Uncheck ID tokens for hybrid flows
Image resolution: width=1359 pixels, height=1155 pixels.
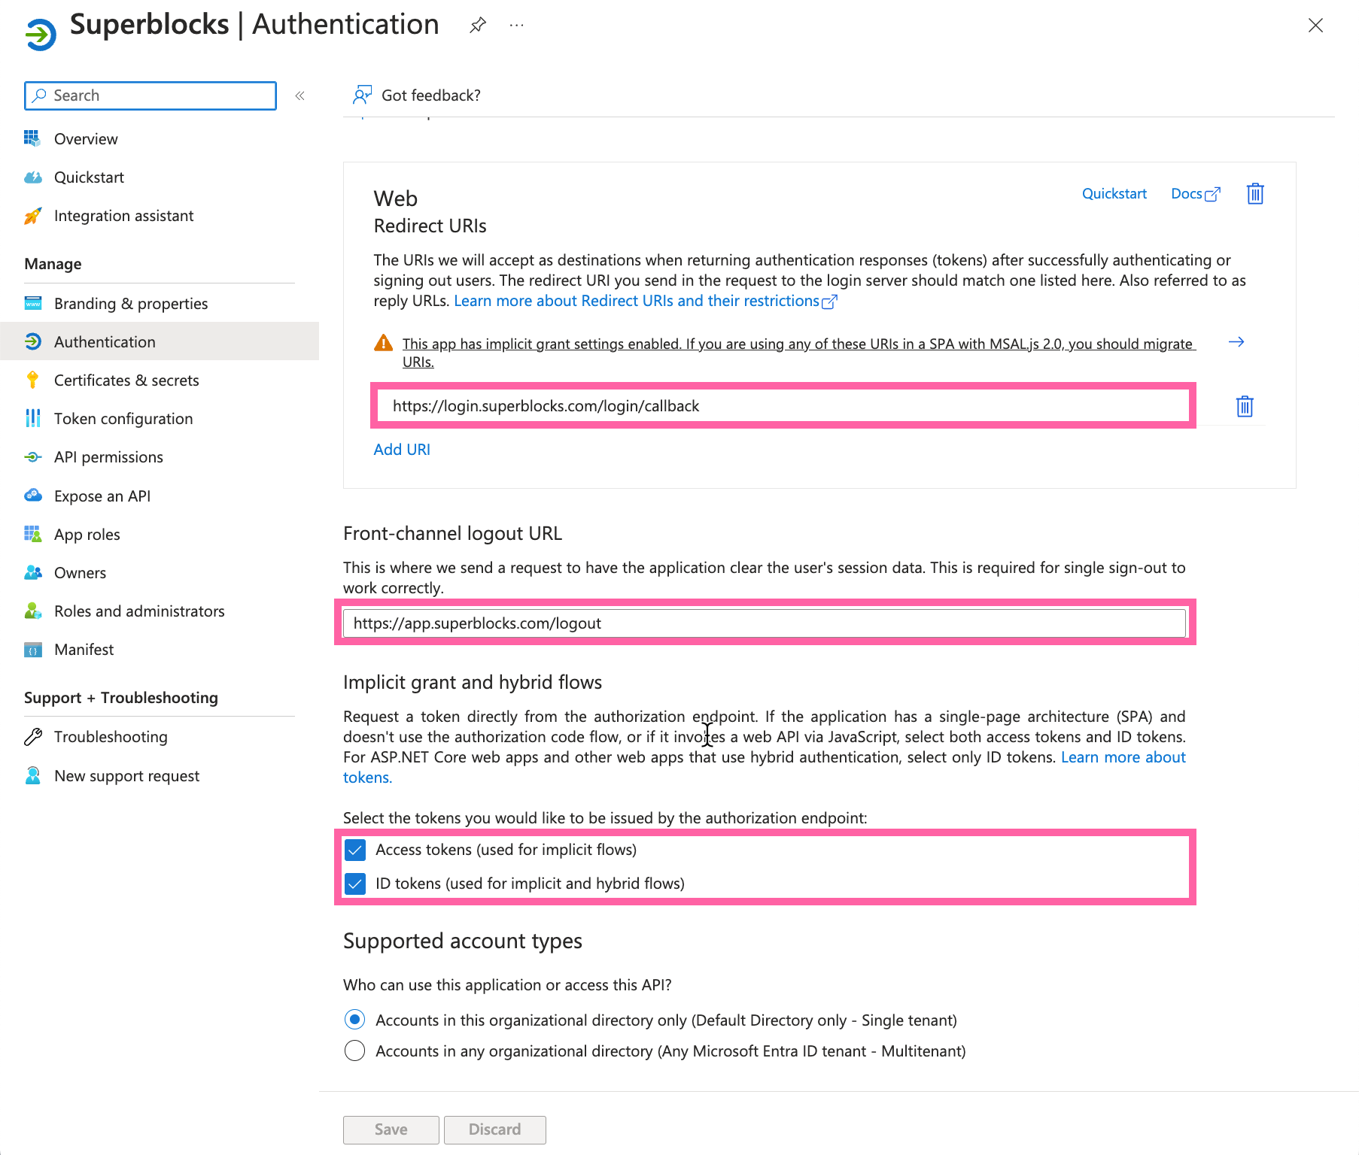tap(354, 884)
